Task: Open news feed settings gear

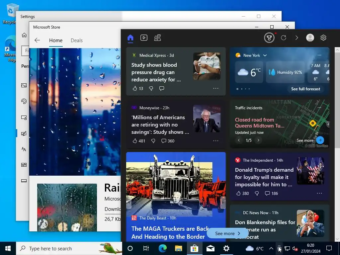Action: point(323,38)
